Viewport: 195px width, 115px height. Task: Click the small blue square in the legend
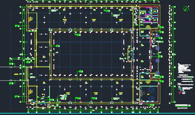181,90
